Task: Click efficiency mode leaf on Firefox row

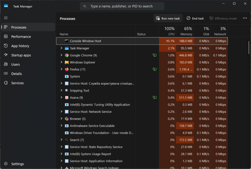Action: 155,69
